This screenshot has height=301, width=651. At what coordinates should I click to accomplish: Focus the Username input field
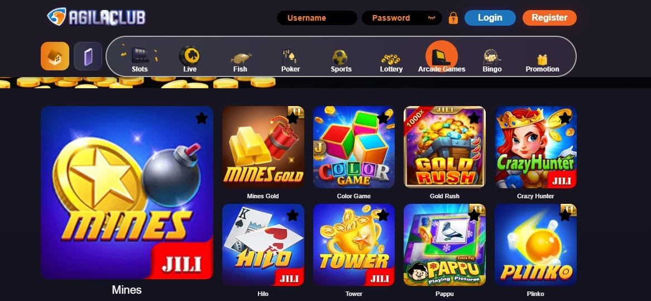pyautogui.click(x=317, y=18)
